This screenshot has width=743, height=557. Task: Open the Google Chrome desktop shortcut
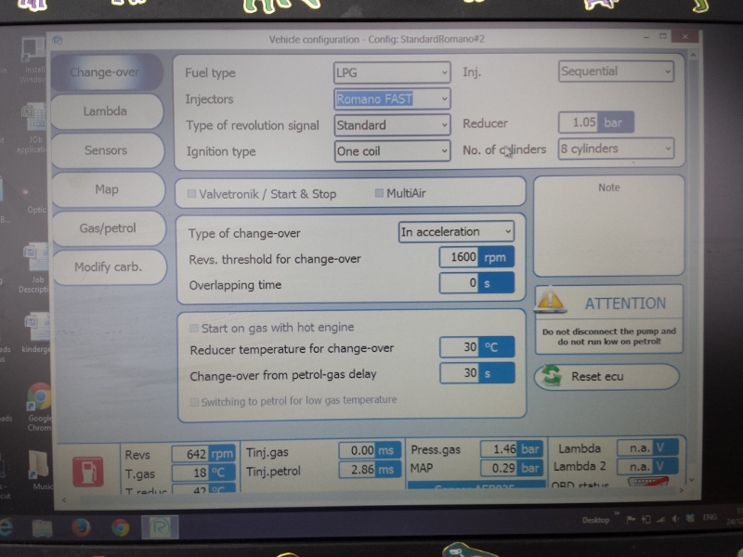[x=38, y=397]
